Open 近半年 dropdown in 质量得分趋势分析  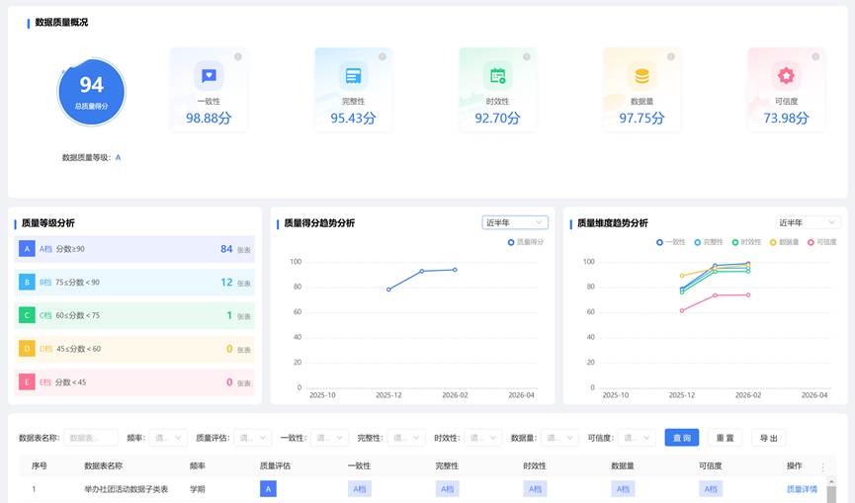(514, 223)
